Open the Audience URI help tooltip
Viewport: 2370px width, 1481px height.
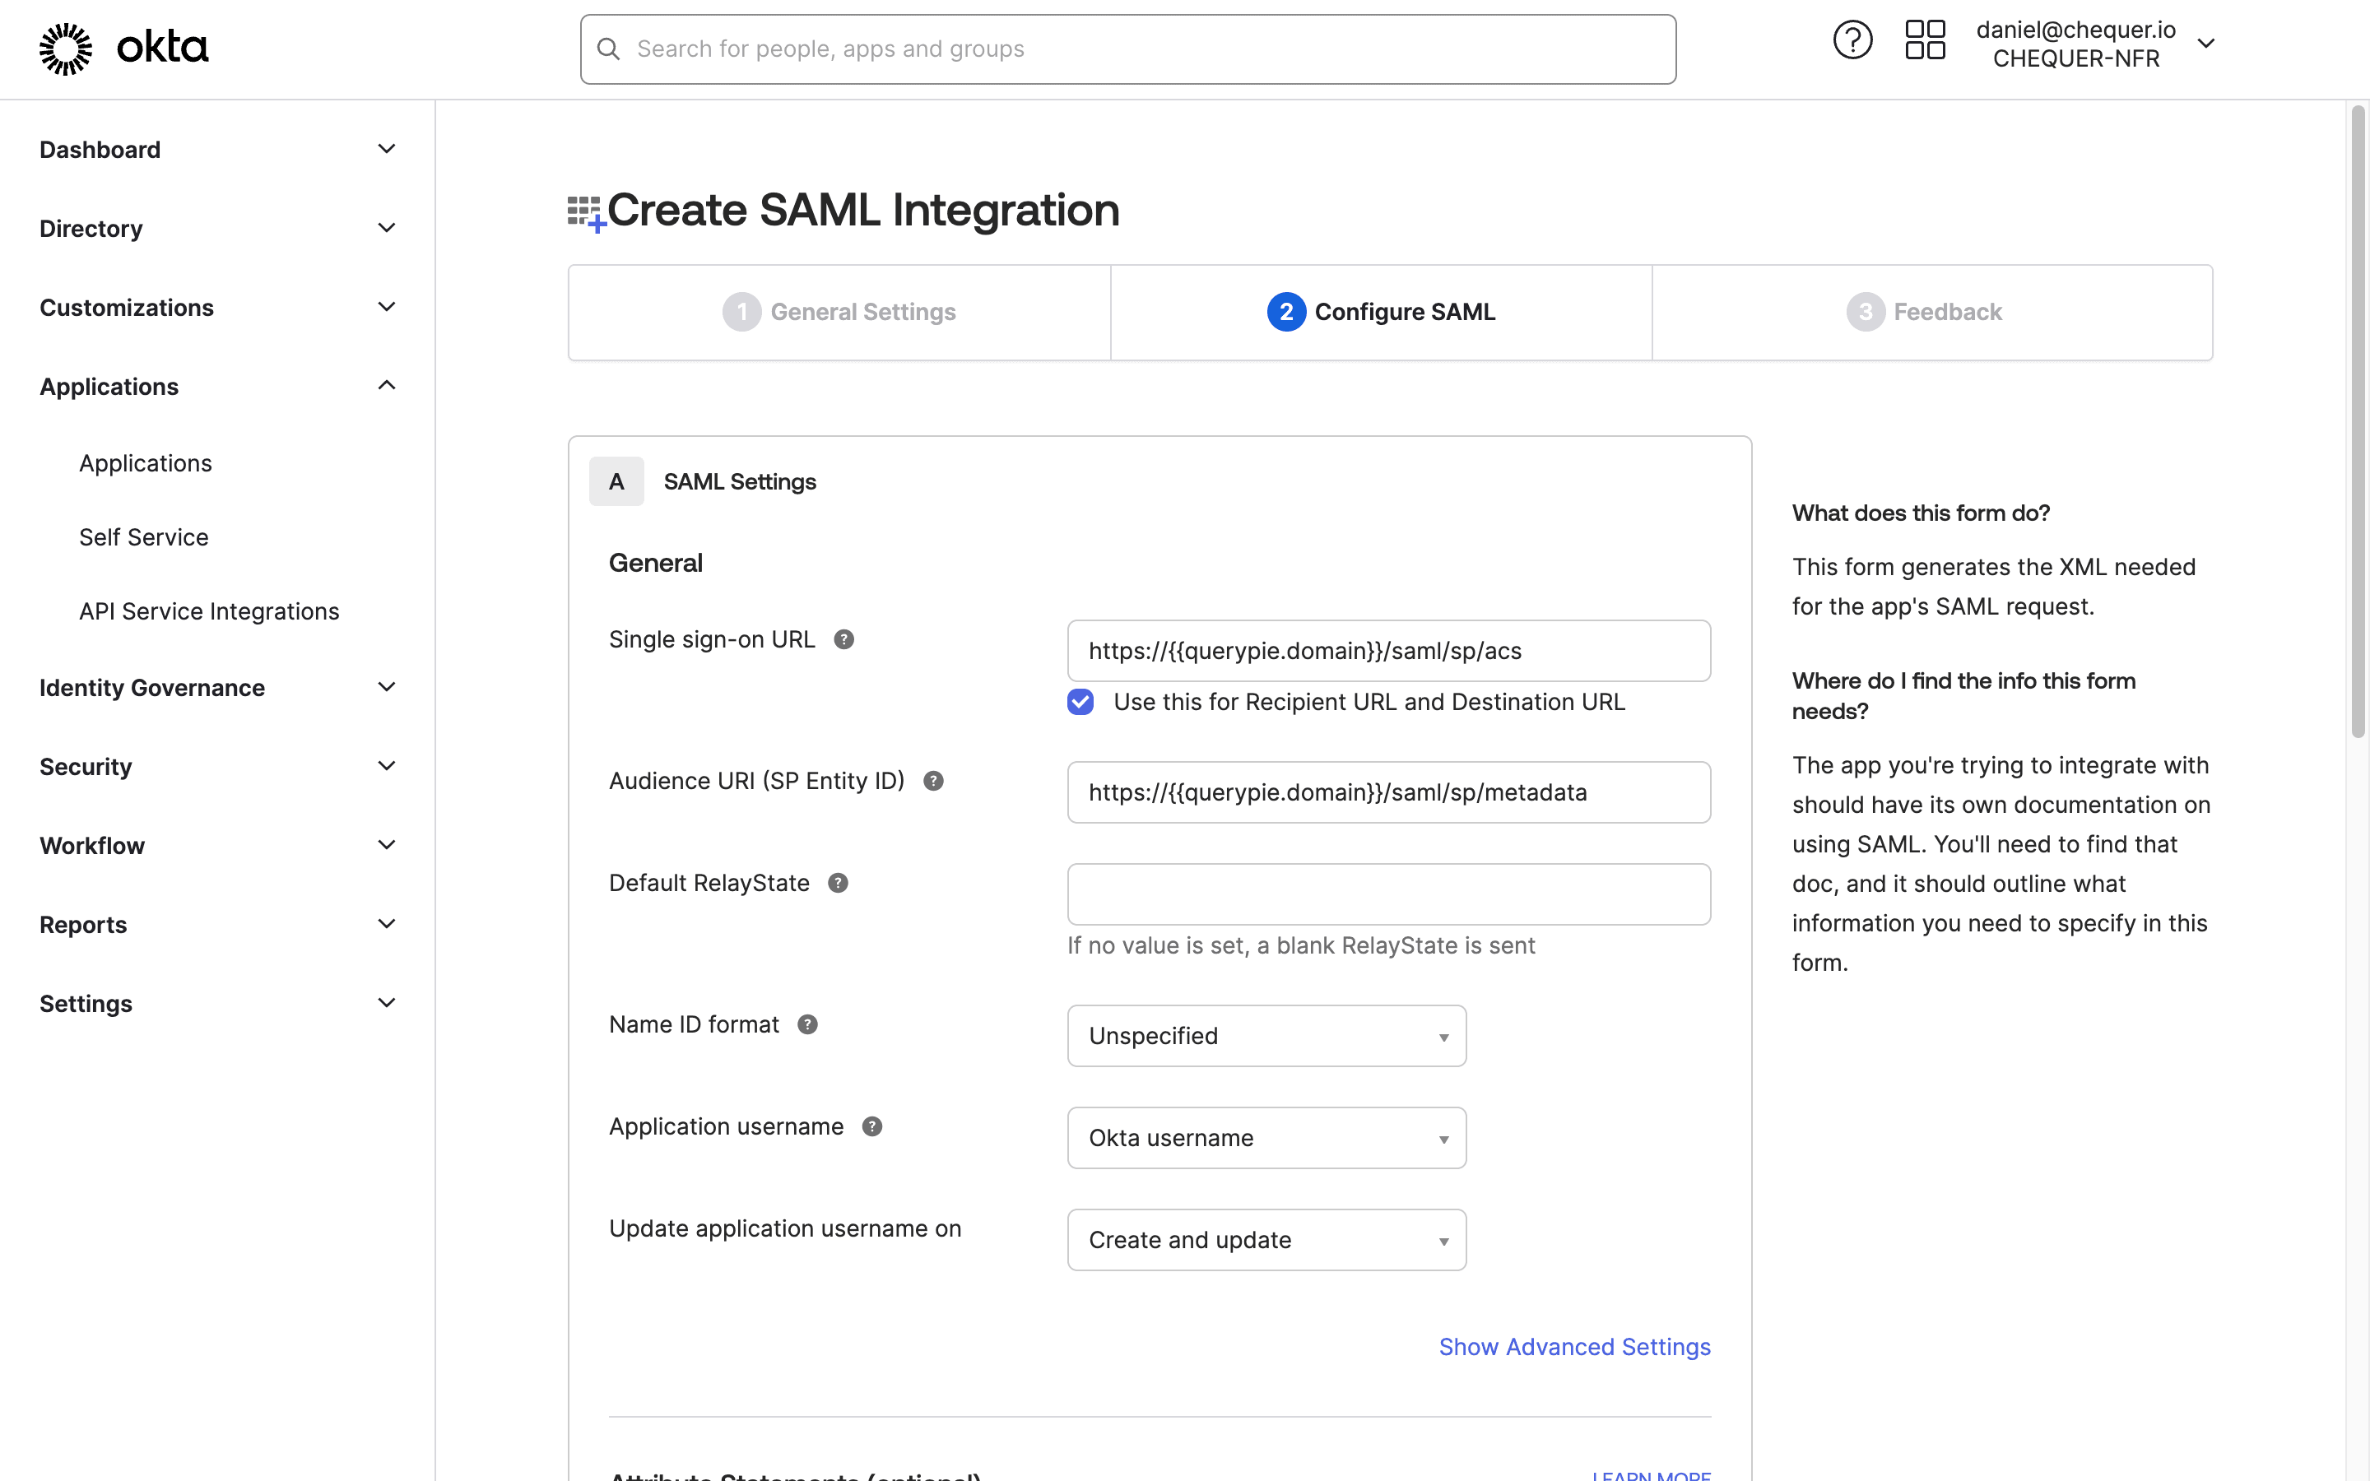[x=932, y=781]
